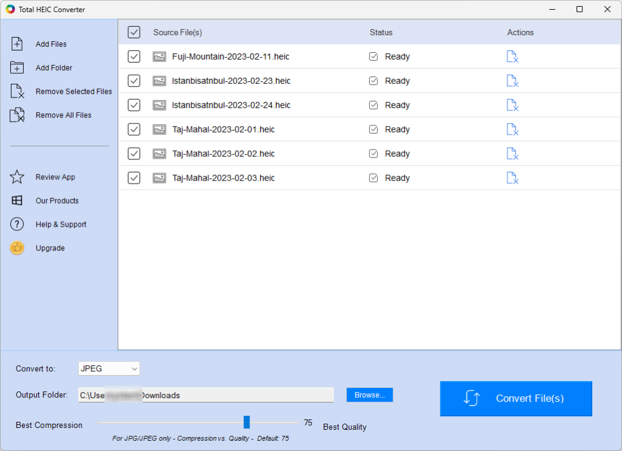
Task: Remove Taj-Mahal-2023-02-02.heic via its action icon
Action: [513, 154]
